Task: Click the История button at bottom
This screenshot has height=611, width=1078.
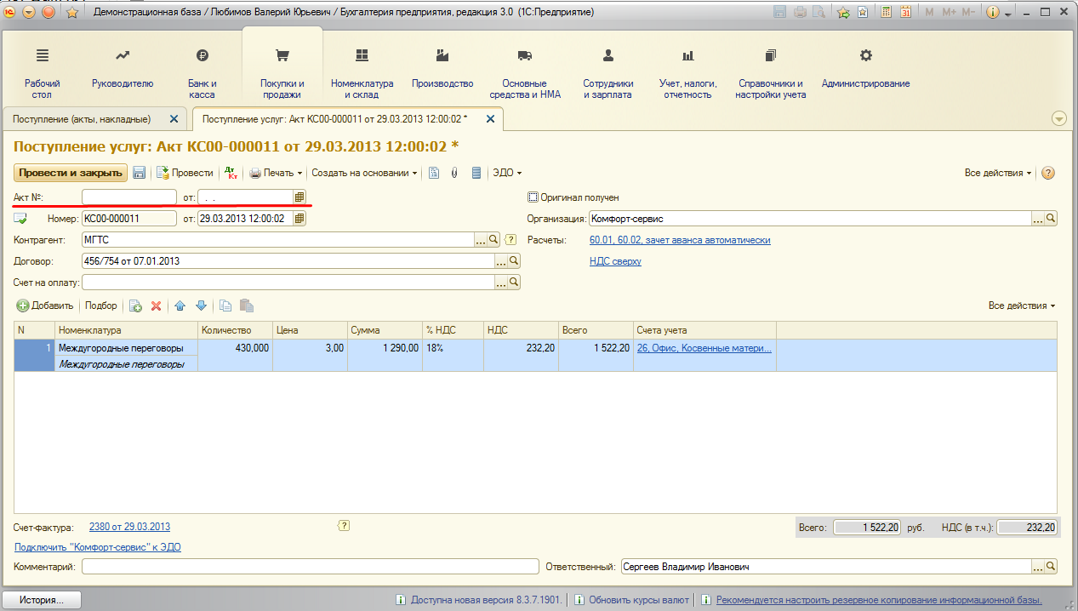Action: 43,600
